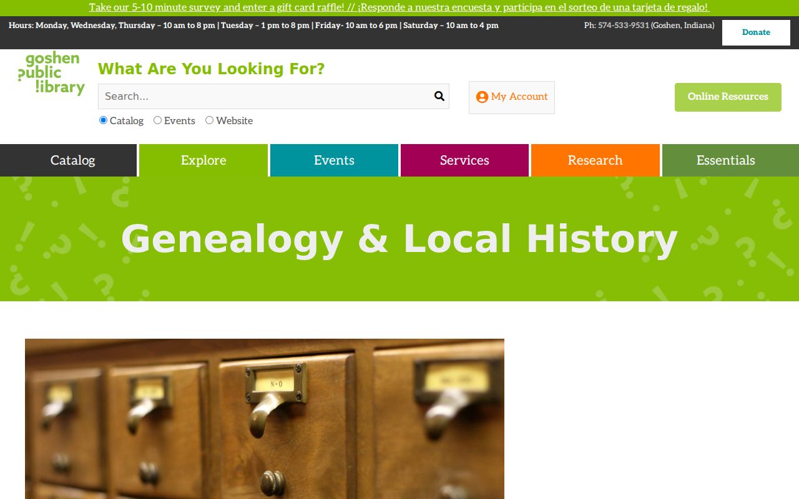Select the Catalog search radio button
Image resolution: width=799 pixels, height=499 pixels.
pyautogui.click(x=104, y=120)
